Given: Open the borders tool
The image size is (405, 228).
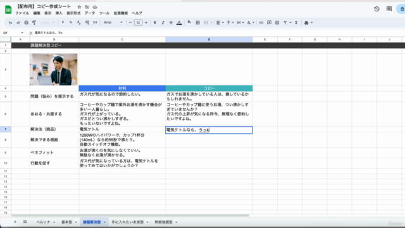Looking at the screenshot, I should (x=197, y=23).
